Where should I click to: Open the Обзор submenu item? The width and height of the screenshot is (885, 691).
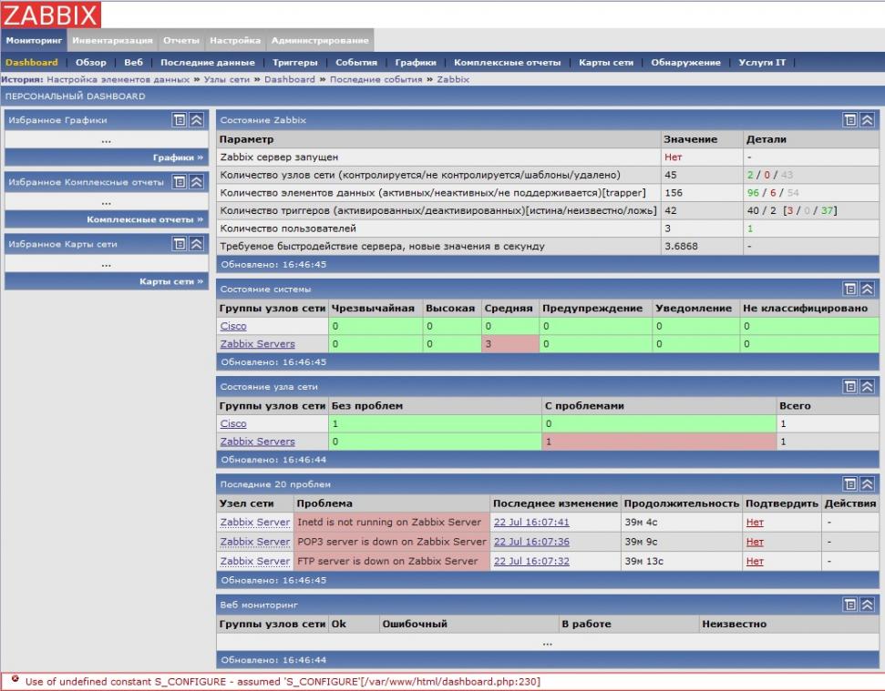91,63
